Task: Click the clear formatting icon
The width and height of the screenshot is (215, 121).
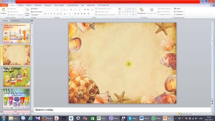Action: coord(71,10)
